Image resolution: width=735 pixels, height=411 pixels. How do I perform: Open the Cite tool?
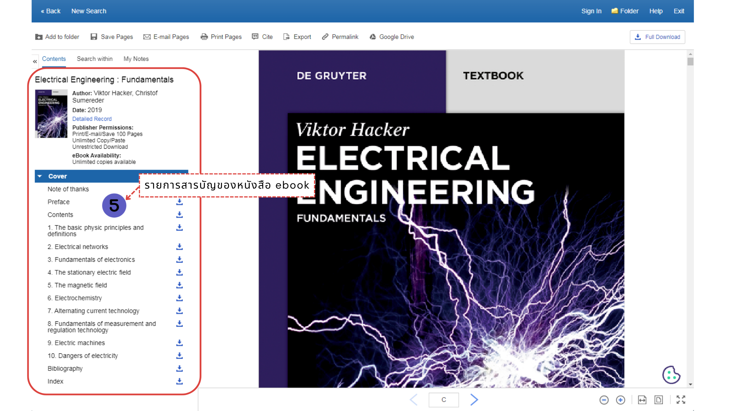click(x=262, y=37)
